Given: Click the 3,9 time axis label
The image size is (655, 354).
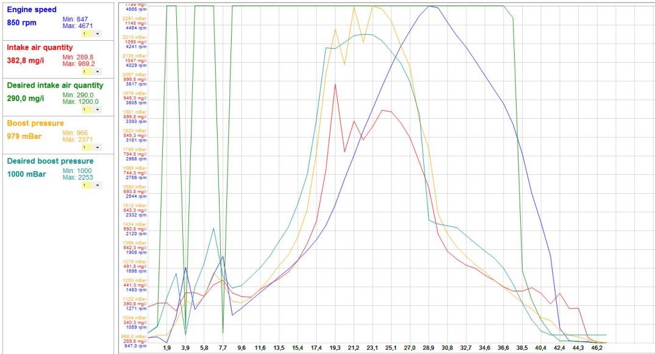Looking at the screenshot, I should [185, 348].
